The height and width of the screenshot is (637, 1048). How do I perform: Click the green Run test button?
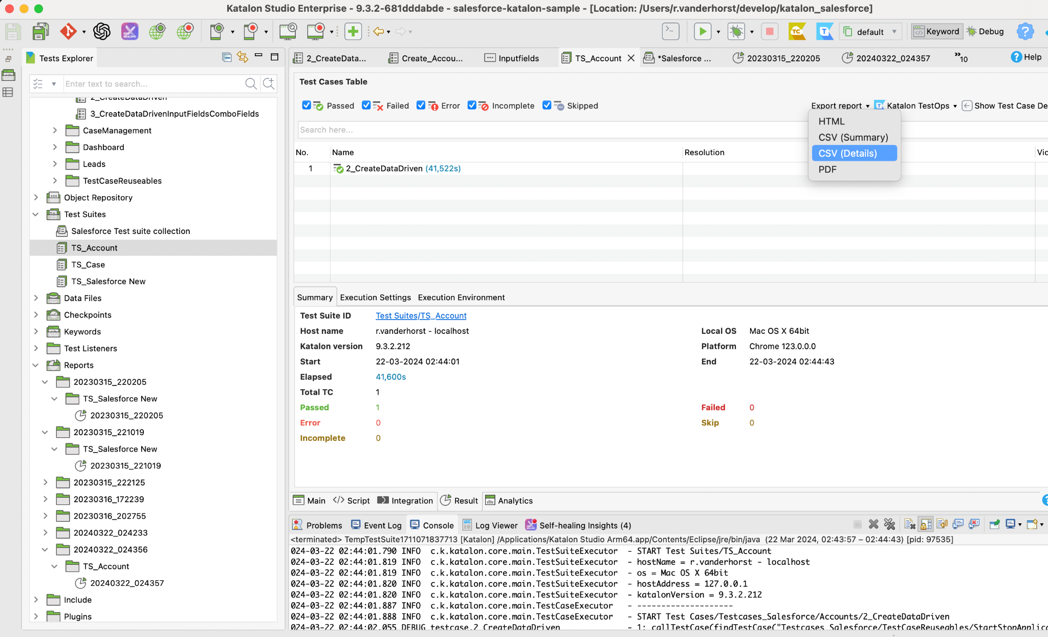[x=703, y=32]
